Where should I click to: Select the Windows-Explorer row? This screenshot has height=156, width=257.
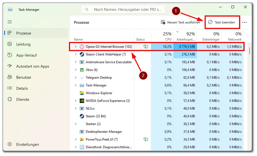click(x=157, y=93)
